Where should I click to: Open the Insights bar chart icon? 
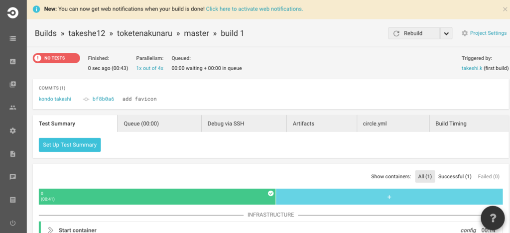point(13,61)
